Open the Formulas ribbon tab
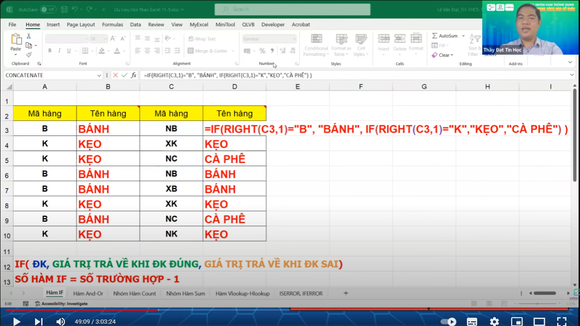Viewport: 580px width, 326px height. coord(113,25)
